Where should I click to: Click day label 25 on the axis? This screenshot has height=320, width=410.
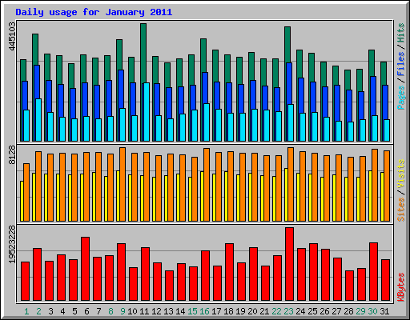[312, 311]
